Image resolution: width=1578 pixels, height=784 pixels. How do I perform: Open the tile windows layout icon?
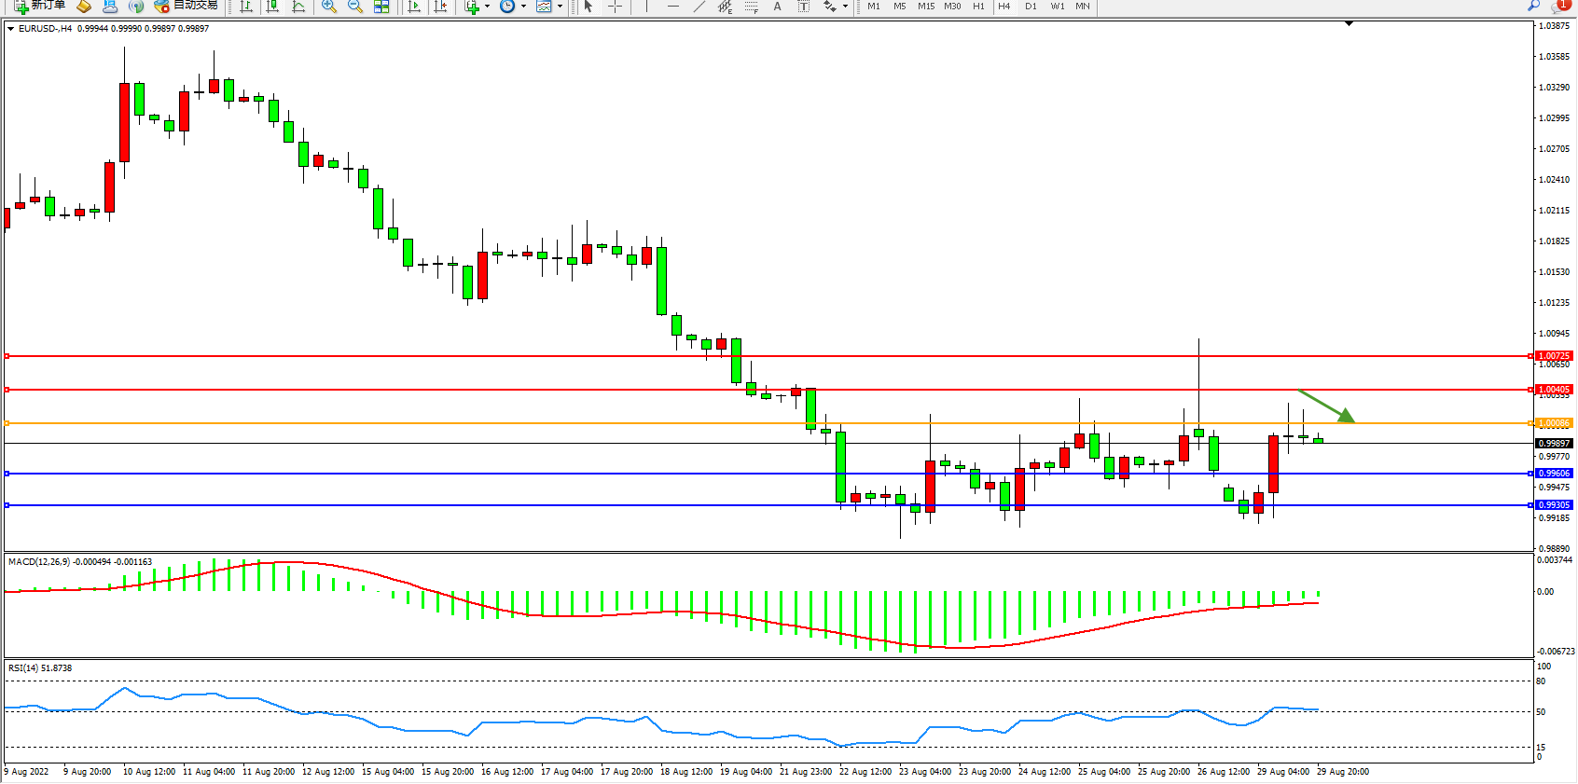pos(381,6)
